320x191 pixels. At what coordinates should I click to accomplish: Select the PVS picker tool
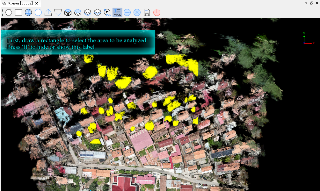click(107, 12)
